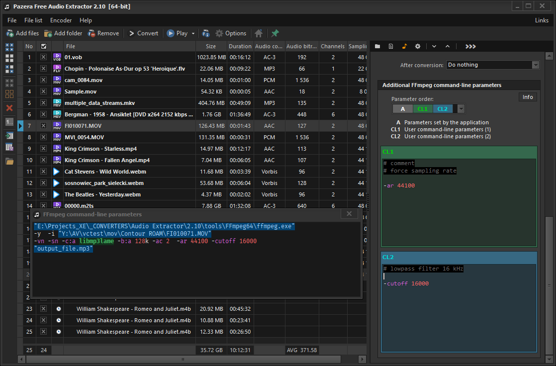Click the right panel vertical scrollbar thumb
Viewport: 556px width, 366px height.
[x=549, y=286]
